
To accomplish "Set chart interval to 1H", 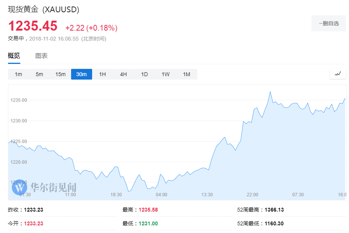I will [x=102, y=74].
